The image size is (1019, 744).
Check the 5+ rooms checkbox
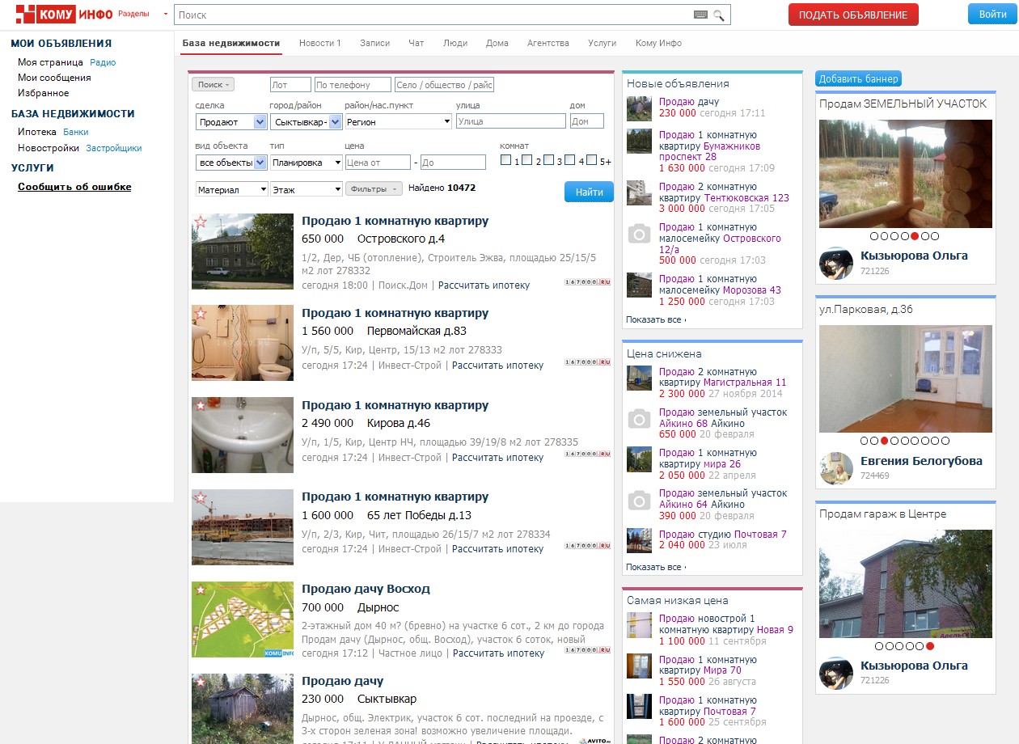(592, 160)
